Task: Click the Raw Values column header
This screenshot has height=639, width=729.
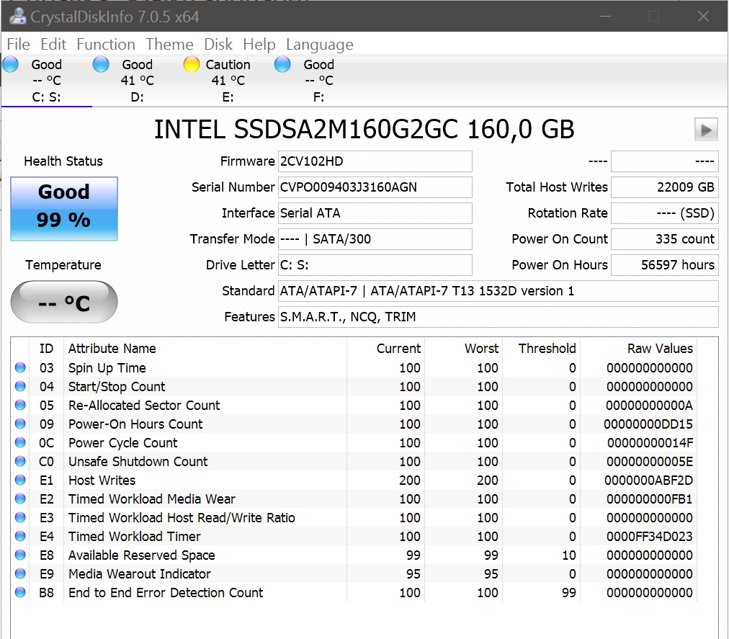Action: (659, 349)
